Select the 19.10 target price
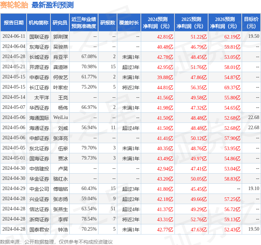261x245 pixels. point(254,188)
